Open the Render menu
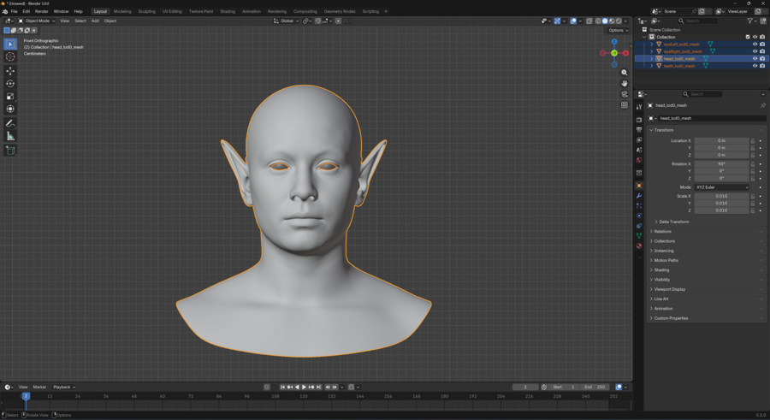The image size is (770, 420). point(41,11)
